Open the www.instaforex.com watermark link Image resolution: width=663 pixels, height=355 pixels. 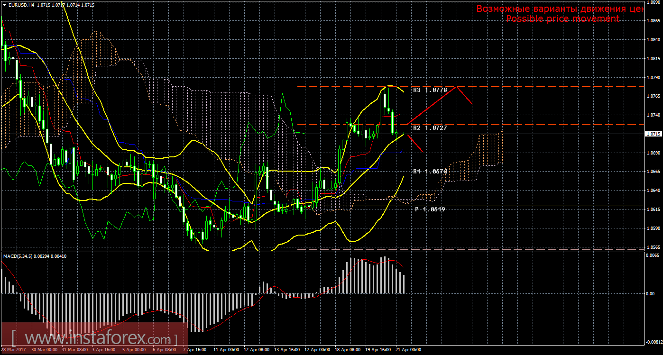(94, 339)
